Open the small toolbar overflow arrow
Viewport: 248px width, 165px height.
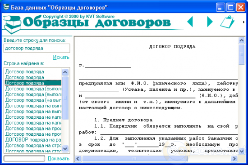click(x=243, y=22)
